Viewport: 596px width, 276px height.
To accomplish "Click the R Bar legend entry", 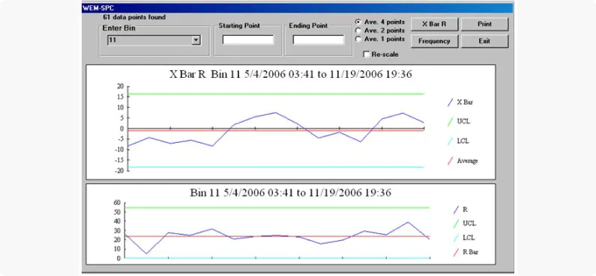I will (466, 253).
